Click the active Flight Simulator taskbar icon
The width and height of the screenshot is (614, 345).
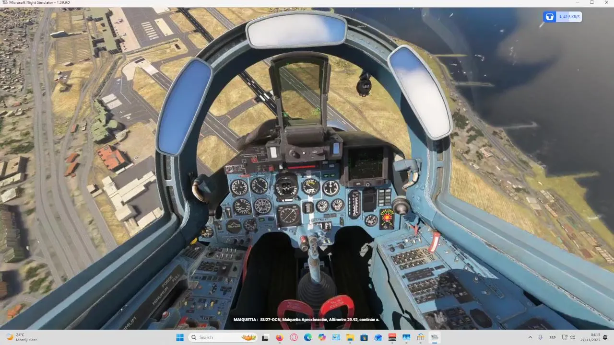(434, 337)
